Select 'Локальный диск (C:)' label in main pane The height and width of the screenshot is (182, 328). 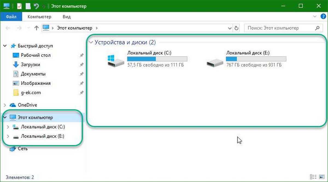(x=149, y=53)
